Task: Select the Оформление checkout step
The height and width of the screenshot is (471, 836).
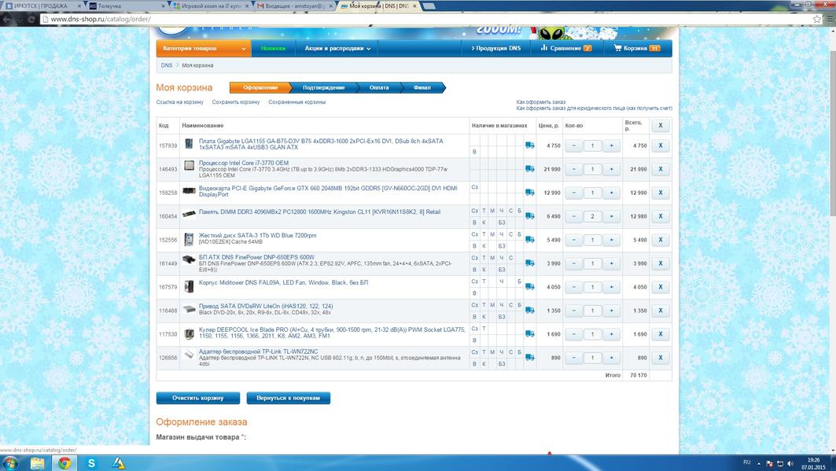Action: (x=260, y=87)
